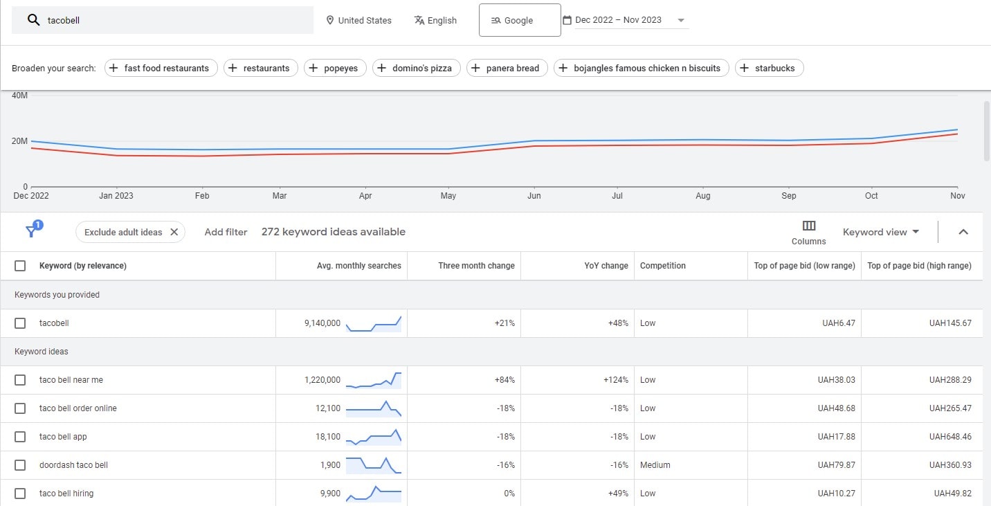Image resolution: width=991 pixels, height=506 pixels.
Task: Sort by YoY change column
Action: coord(606,266)
